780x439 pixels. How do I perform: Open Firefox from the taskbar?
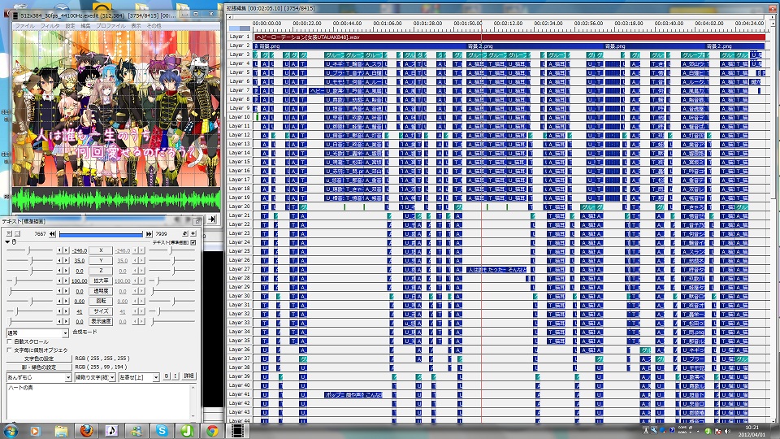pyautogui.click(x=86, y=431)
